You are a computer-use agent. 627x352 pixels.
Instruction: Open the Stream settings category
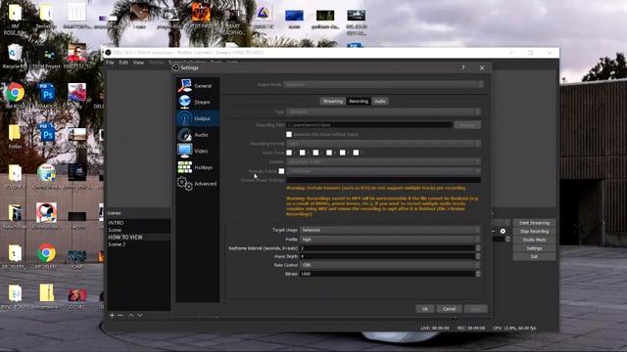coord(198,102)
